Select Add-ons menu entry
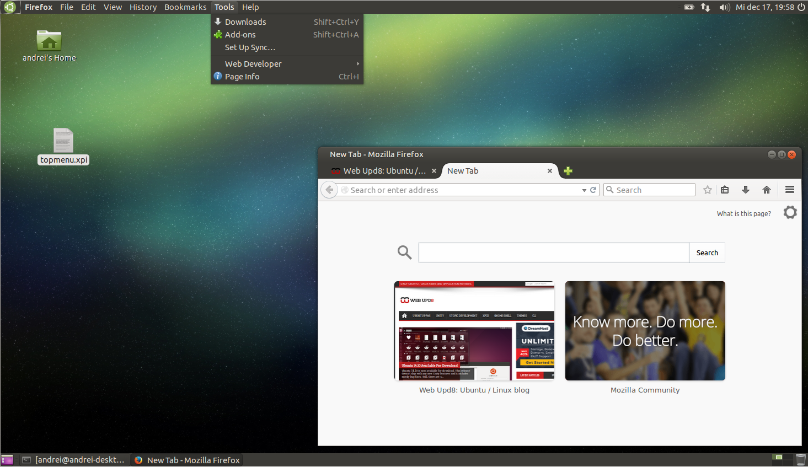The image size is (808, 467). (x=287, y=34)
